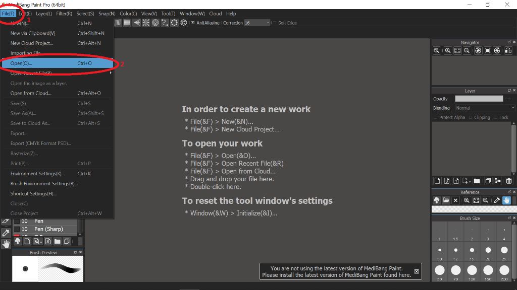The width and height of the screenshot is (517, 290).
Task: Add new layer in Layer panel
Action: coord(437,181)
